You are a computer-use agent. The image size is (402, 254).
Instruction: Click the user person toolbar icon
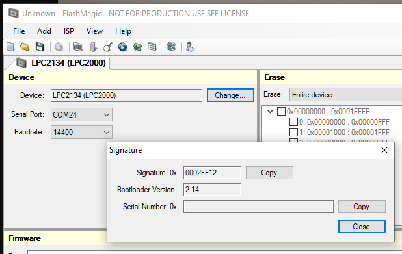tap(190, 47)
